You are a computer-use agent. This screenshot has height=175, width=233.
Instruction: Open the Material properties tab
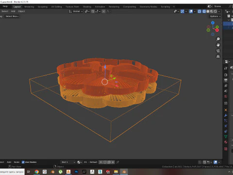coord(226,142)
